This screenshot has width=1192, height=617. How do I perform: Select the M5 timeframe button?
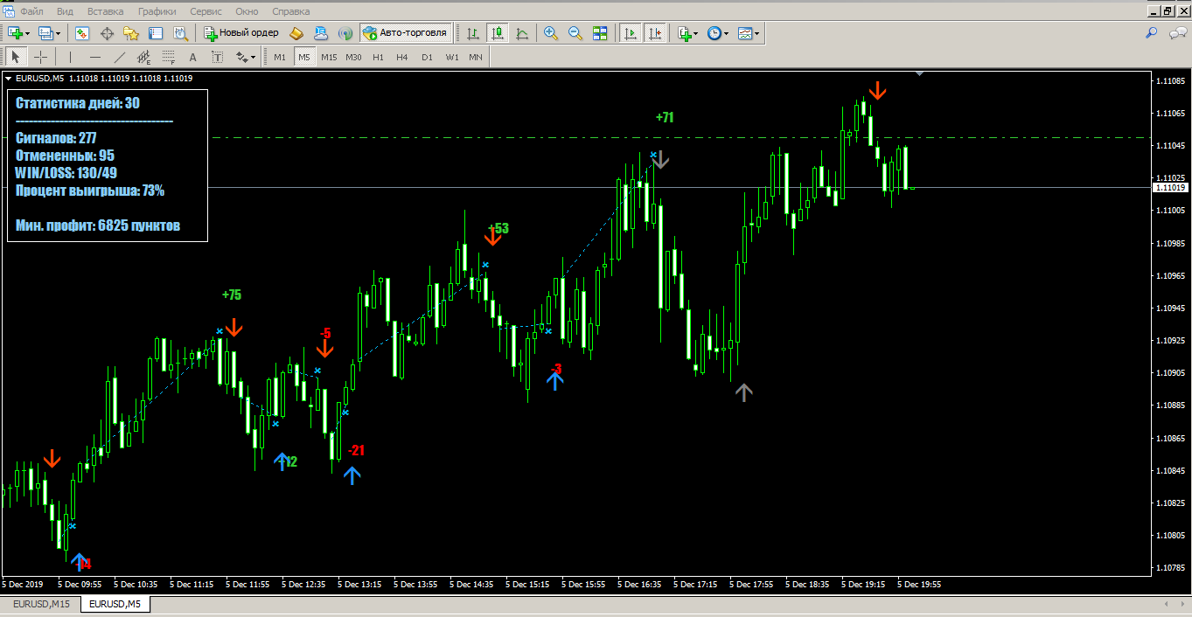point(303,58)
